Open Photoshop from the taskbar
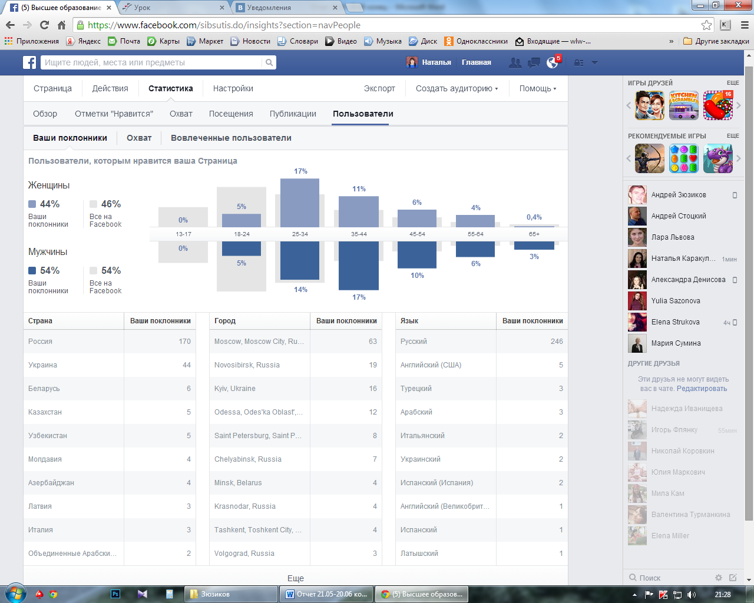 point(115,594)
